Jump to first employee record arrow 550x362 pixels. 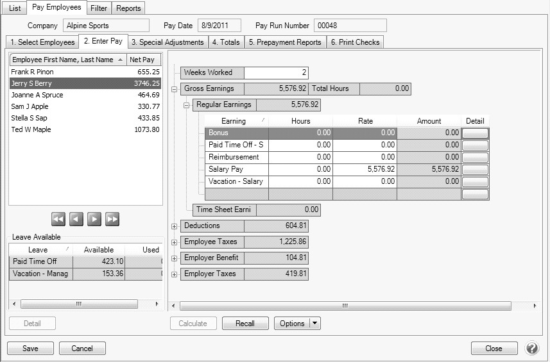58,219
